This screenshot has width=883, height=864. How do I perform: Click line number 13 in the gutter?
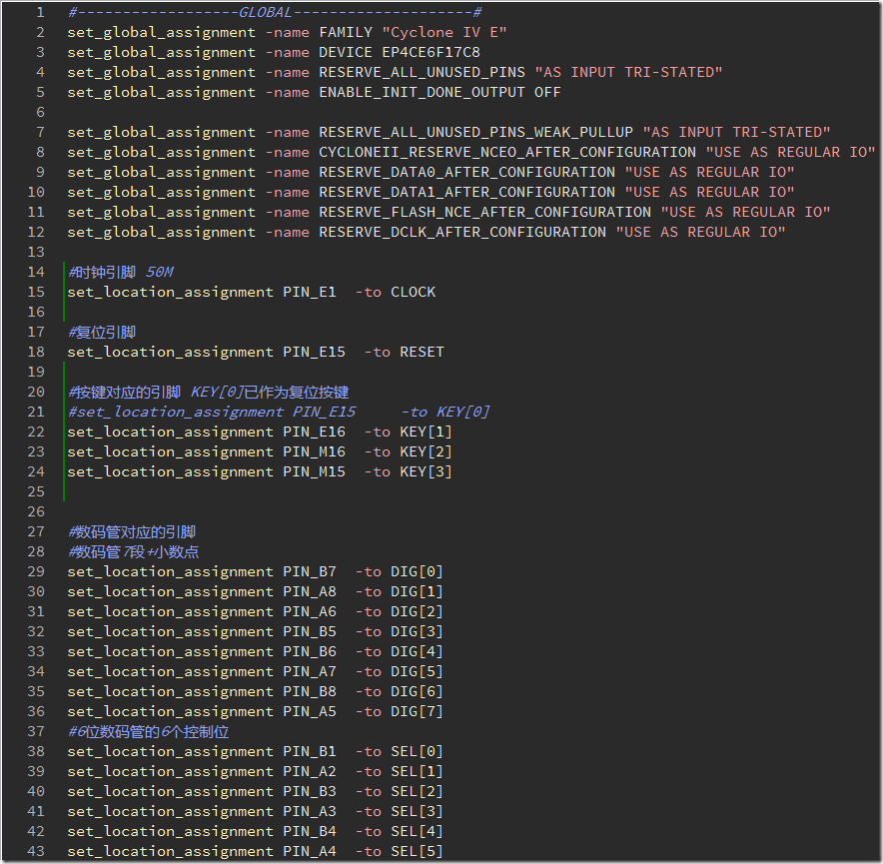click(x=36, y=253)
